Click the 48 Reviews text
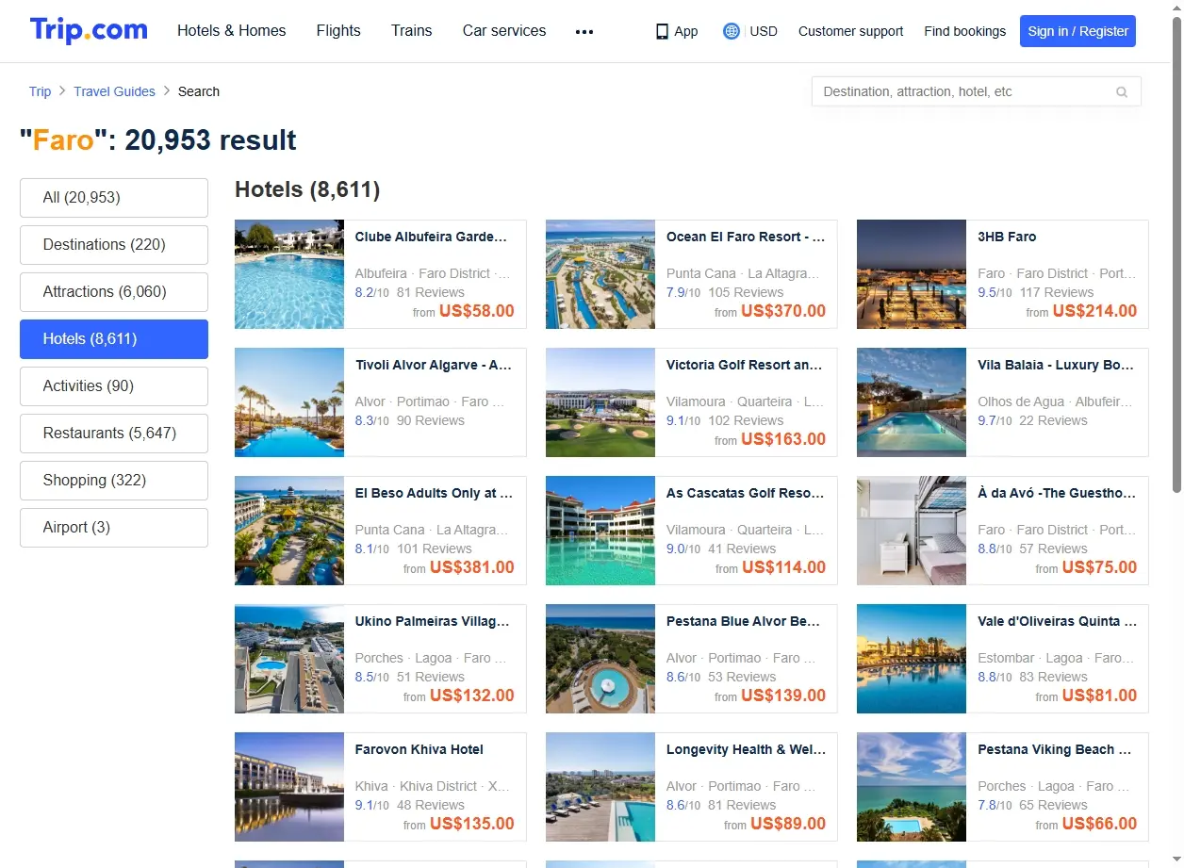 [x=431, y=805]
